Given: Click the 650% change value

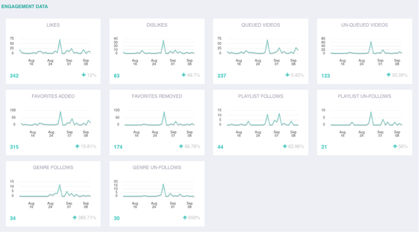Looking at the screenshot, I should tap(194, 218).
